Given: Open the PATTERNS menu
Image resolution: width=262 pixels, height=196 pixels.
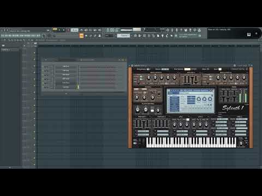Looking at the screenshot, I should click(16, 36).
